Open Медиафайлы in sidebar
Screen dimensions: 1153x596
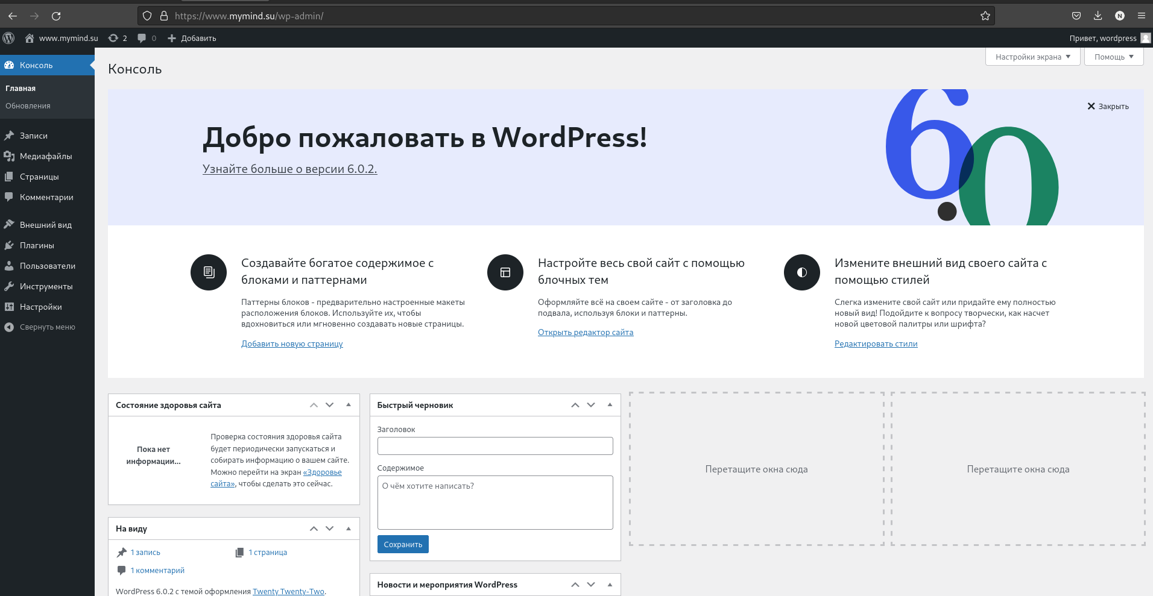[47, 156]
